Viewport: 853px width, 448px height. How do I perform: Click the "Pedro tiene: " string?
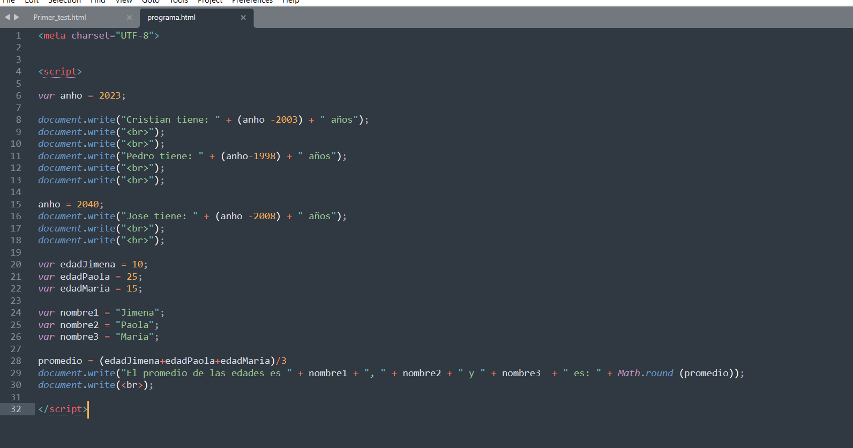pyautogui.click(x=162, y=156)
